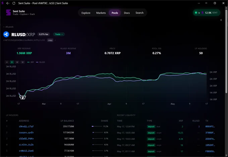The height and width of the screenshot is (157, 228).
Task: Open transaction 370B9F… link
Action: [x=210, y=133]
